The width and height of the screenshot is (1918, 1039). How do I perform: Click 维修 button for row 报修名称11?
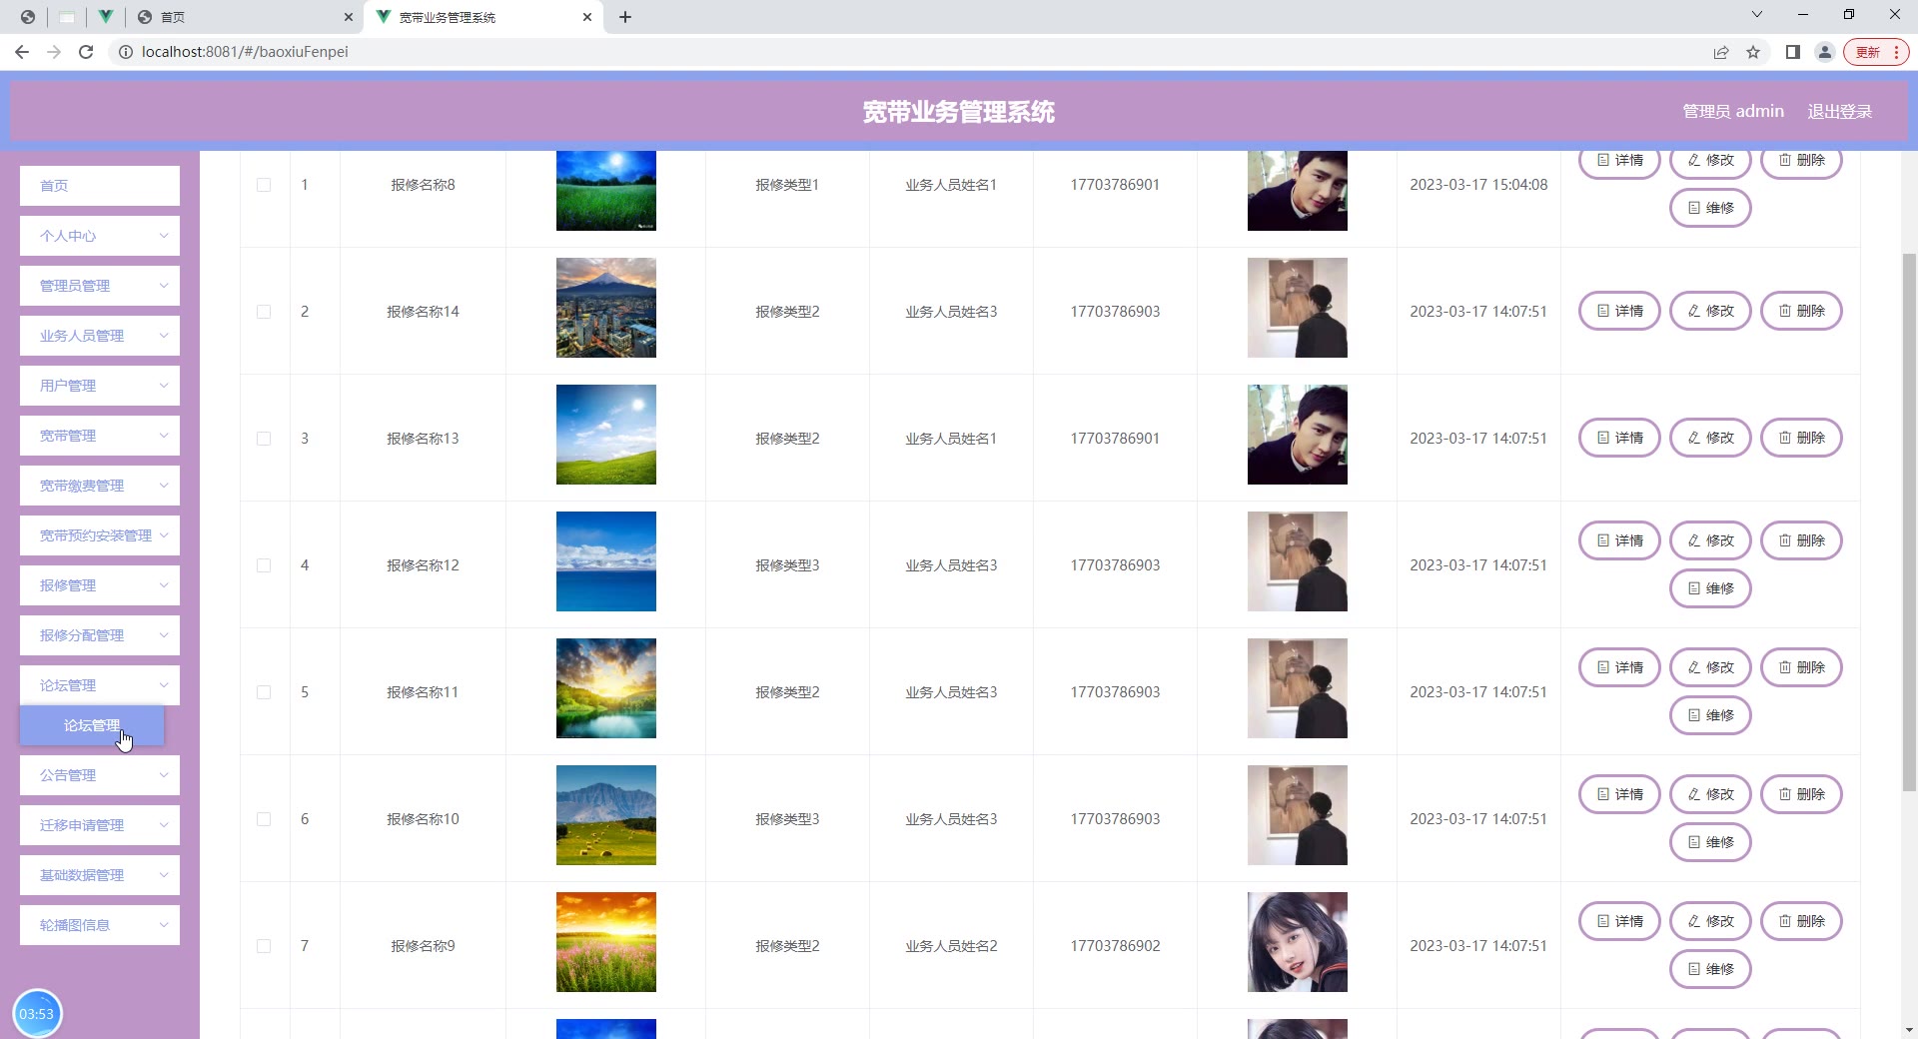point(1710,715)
